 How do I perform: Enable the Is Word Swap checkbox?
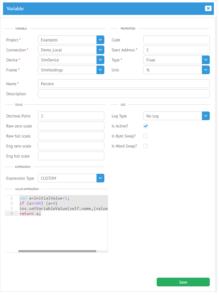coord(146,146)
